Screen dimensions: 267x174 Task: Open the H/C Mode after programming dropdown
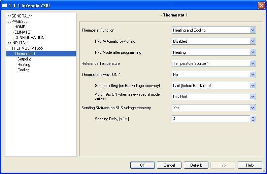pos(213,52)
